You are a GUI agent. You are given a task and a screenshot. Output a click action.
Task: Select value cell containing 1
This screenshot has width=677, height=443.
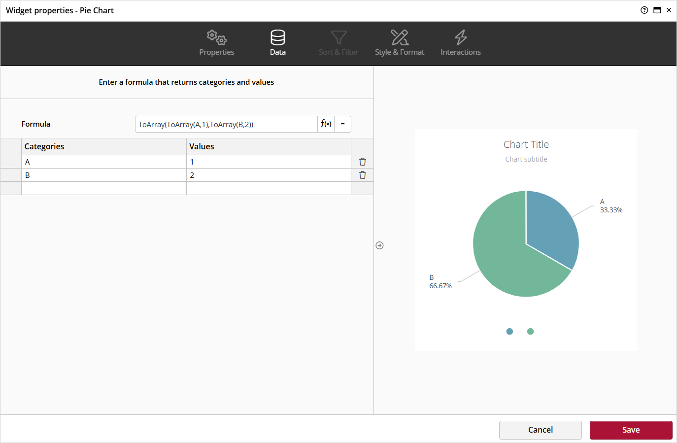point(269,162)
